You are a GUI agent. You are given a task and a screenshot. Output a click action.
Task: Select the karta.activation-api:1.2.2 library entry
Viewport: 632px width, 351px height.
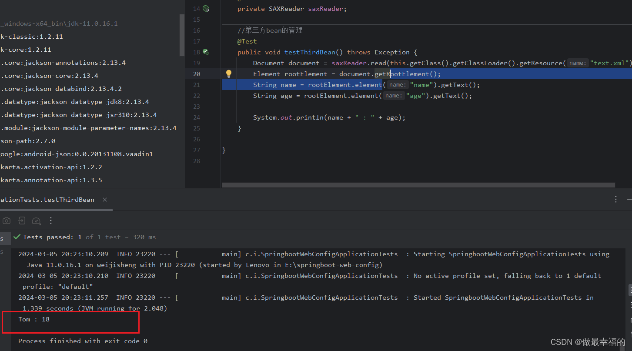point(51,167)
